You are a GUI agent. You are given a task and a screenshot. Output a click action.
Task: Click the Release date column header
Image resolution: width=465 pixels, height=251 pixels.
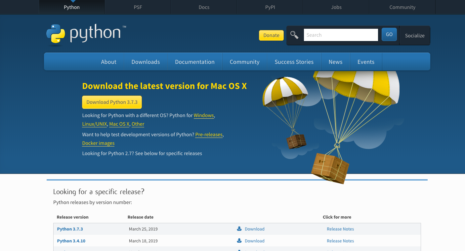(x=141, y=217)
